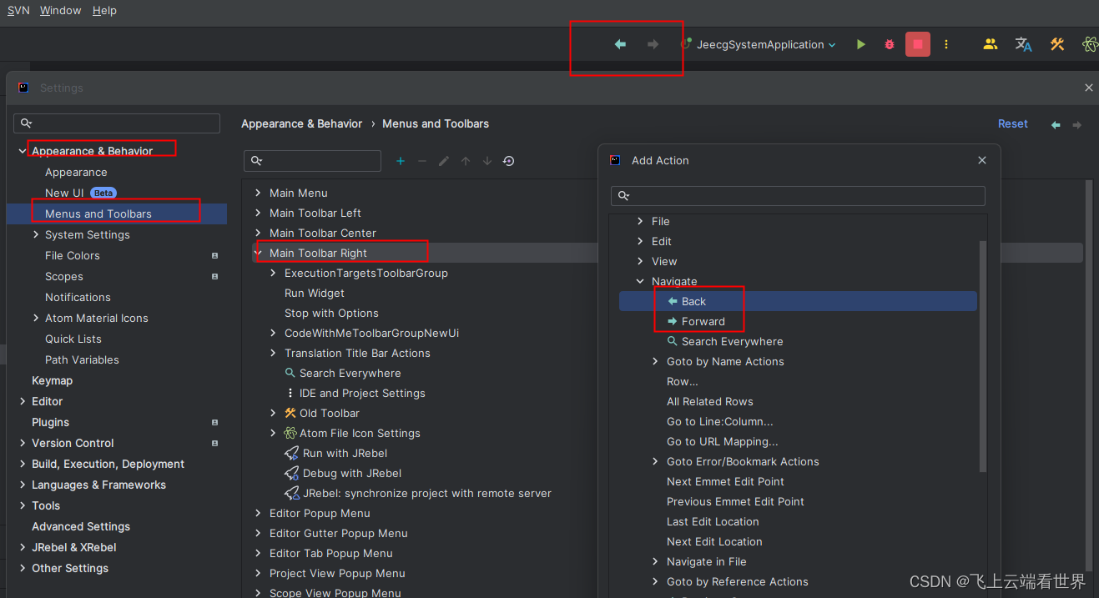Select Menus and Toolbars in the sidebar
Screen dimensions: 1099x598
[117, 214]
